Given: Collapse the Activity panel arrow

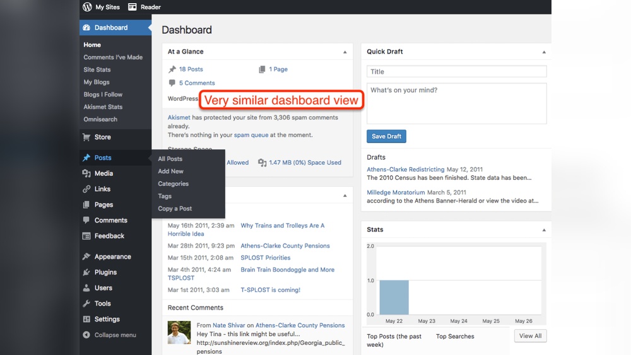Looking at the screenshot, I should (x=345, y=195).
